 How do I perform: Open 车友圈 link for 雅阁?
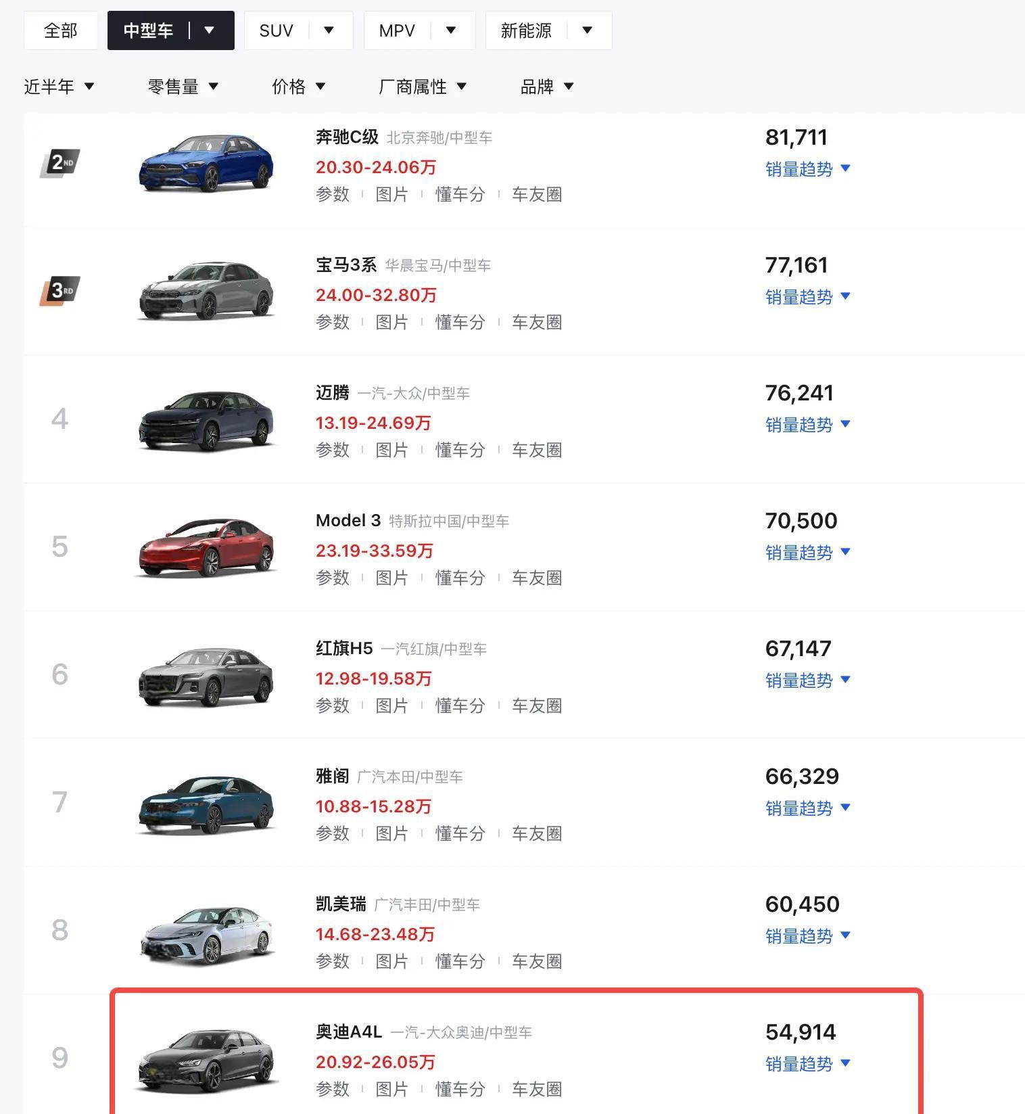click(537, 833)
